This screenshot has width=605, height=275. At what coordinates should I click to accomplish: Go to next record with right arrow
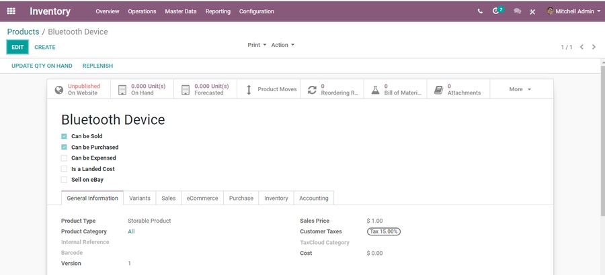594,47
